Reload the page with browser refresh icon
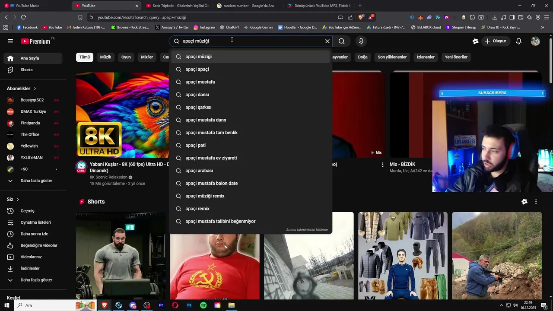 pos(23,17)
